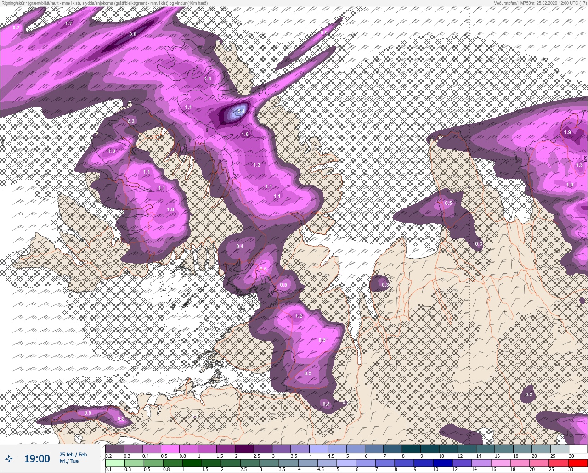Select the white 30 swatch in top legend row
588x473 pixels.
click(578, 449)
